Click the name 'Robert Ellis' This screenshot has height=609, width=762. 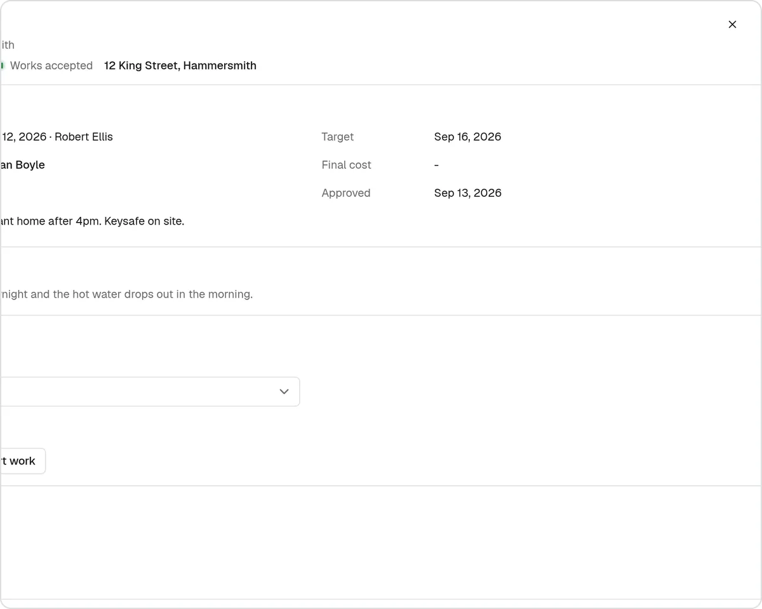point(84,136)
